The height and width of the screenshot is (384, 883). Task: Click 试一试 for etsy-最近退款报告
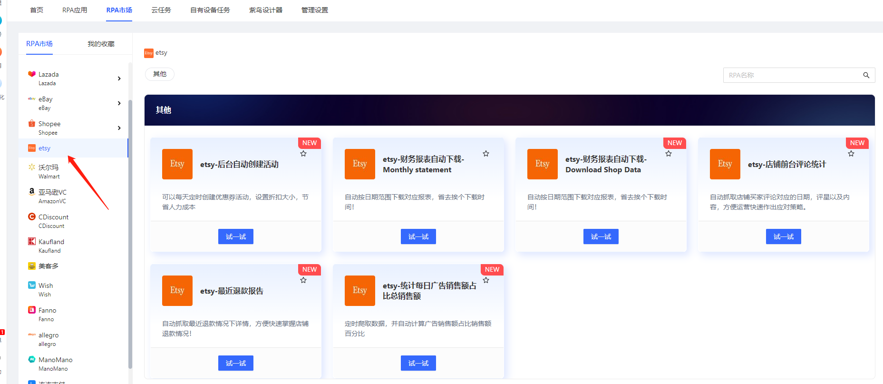(x=236, y=363)
